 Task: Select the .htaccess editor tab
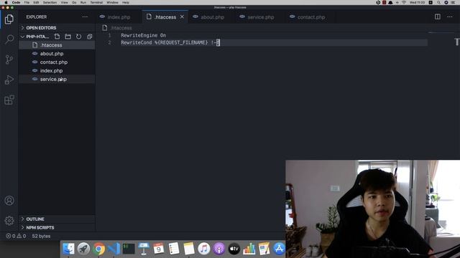click(165, 17)
